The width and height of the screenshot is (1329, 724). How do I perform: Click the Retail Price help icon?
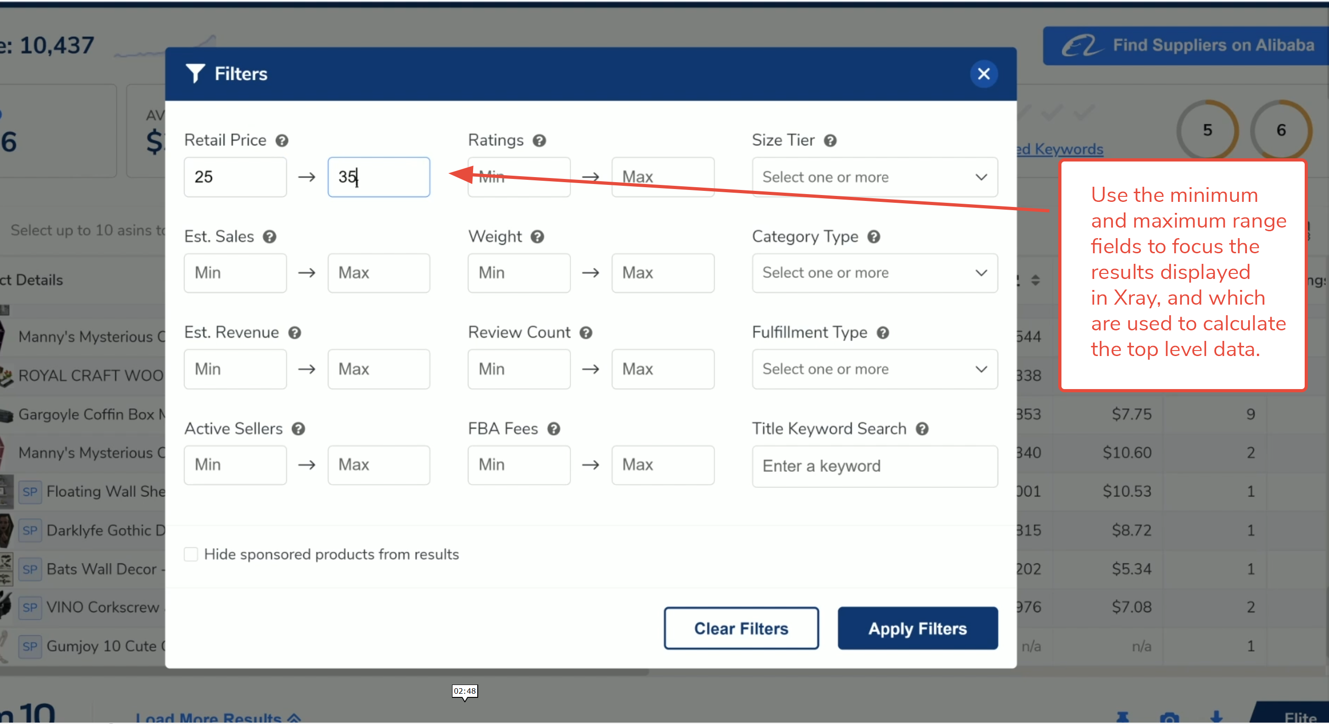point(282,140)
